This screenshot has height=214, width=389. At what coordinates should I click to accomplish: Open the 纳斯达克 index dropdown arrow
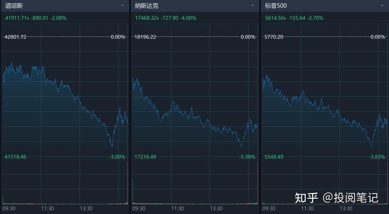coord(253,6)
